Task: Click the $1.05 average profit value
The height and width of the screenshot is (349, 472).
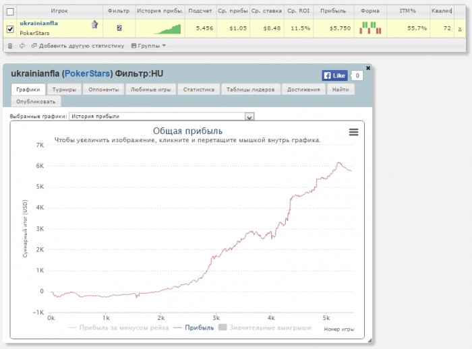Action: tap(238, 28)
